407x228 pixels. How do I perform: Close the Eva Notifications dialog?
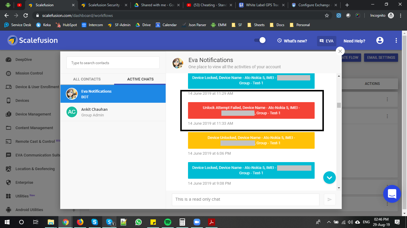click(x=340, y=51)
